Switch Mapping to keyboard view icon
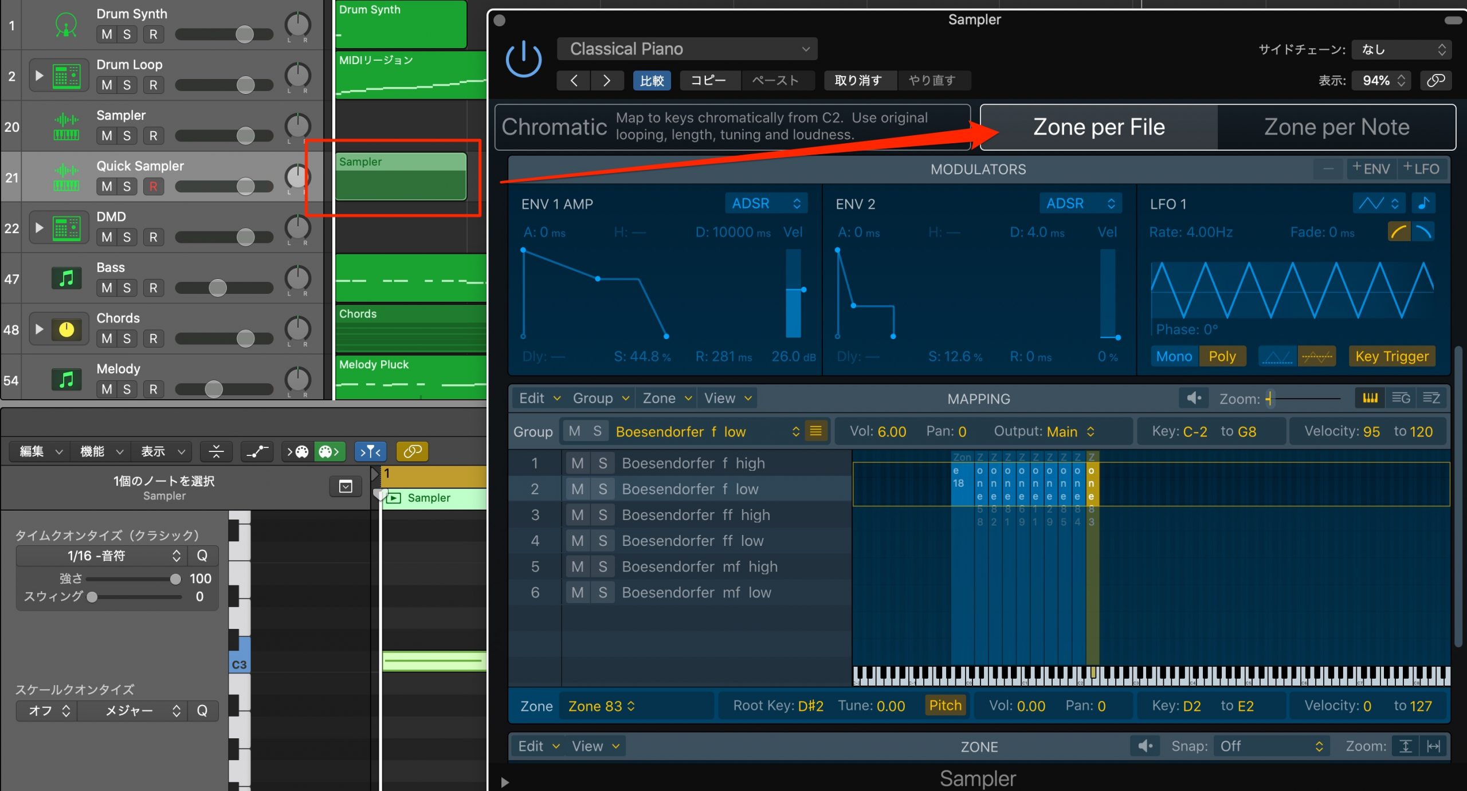Image resolution: width=1467 pixels, height=791 pixels. click(x=1370, y=398)
